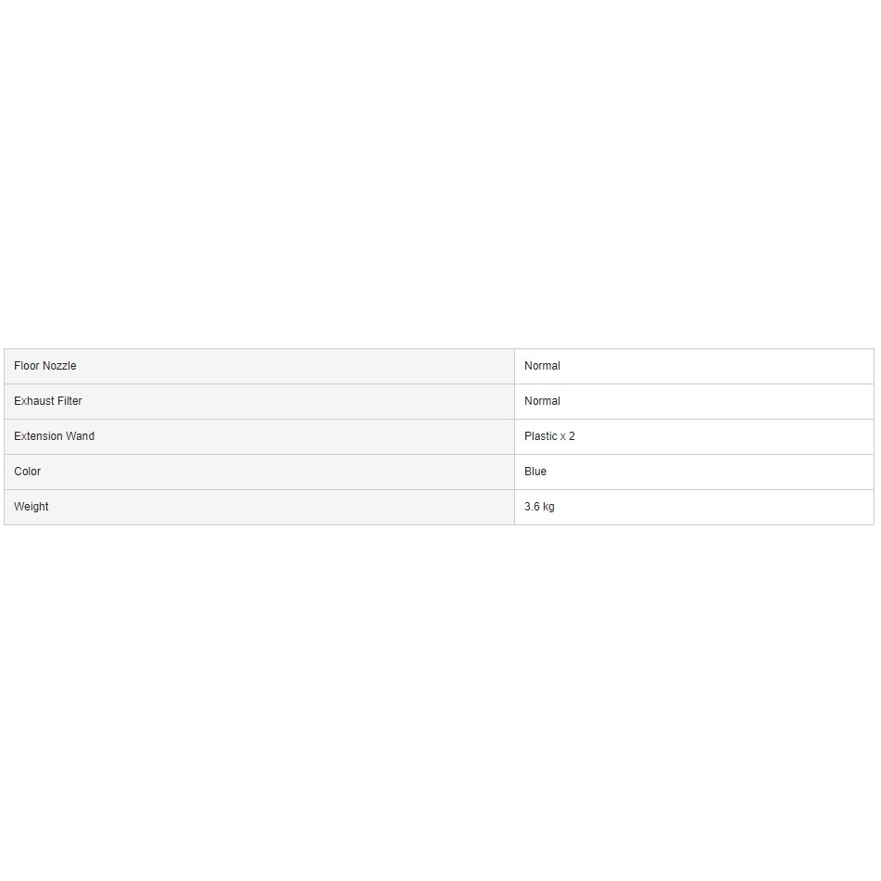Click the Weight label cell

pos(259,508)
